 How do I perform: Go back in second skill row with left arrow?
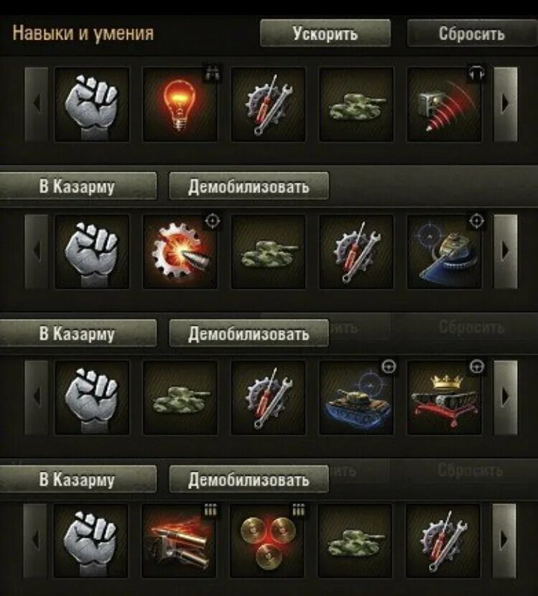click(37, 251)
